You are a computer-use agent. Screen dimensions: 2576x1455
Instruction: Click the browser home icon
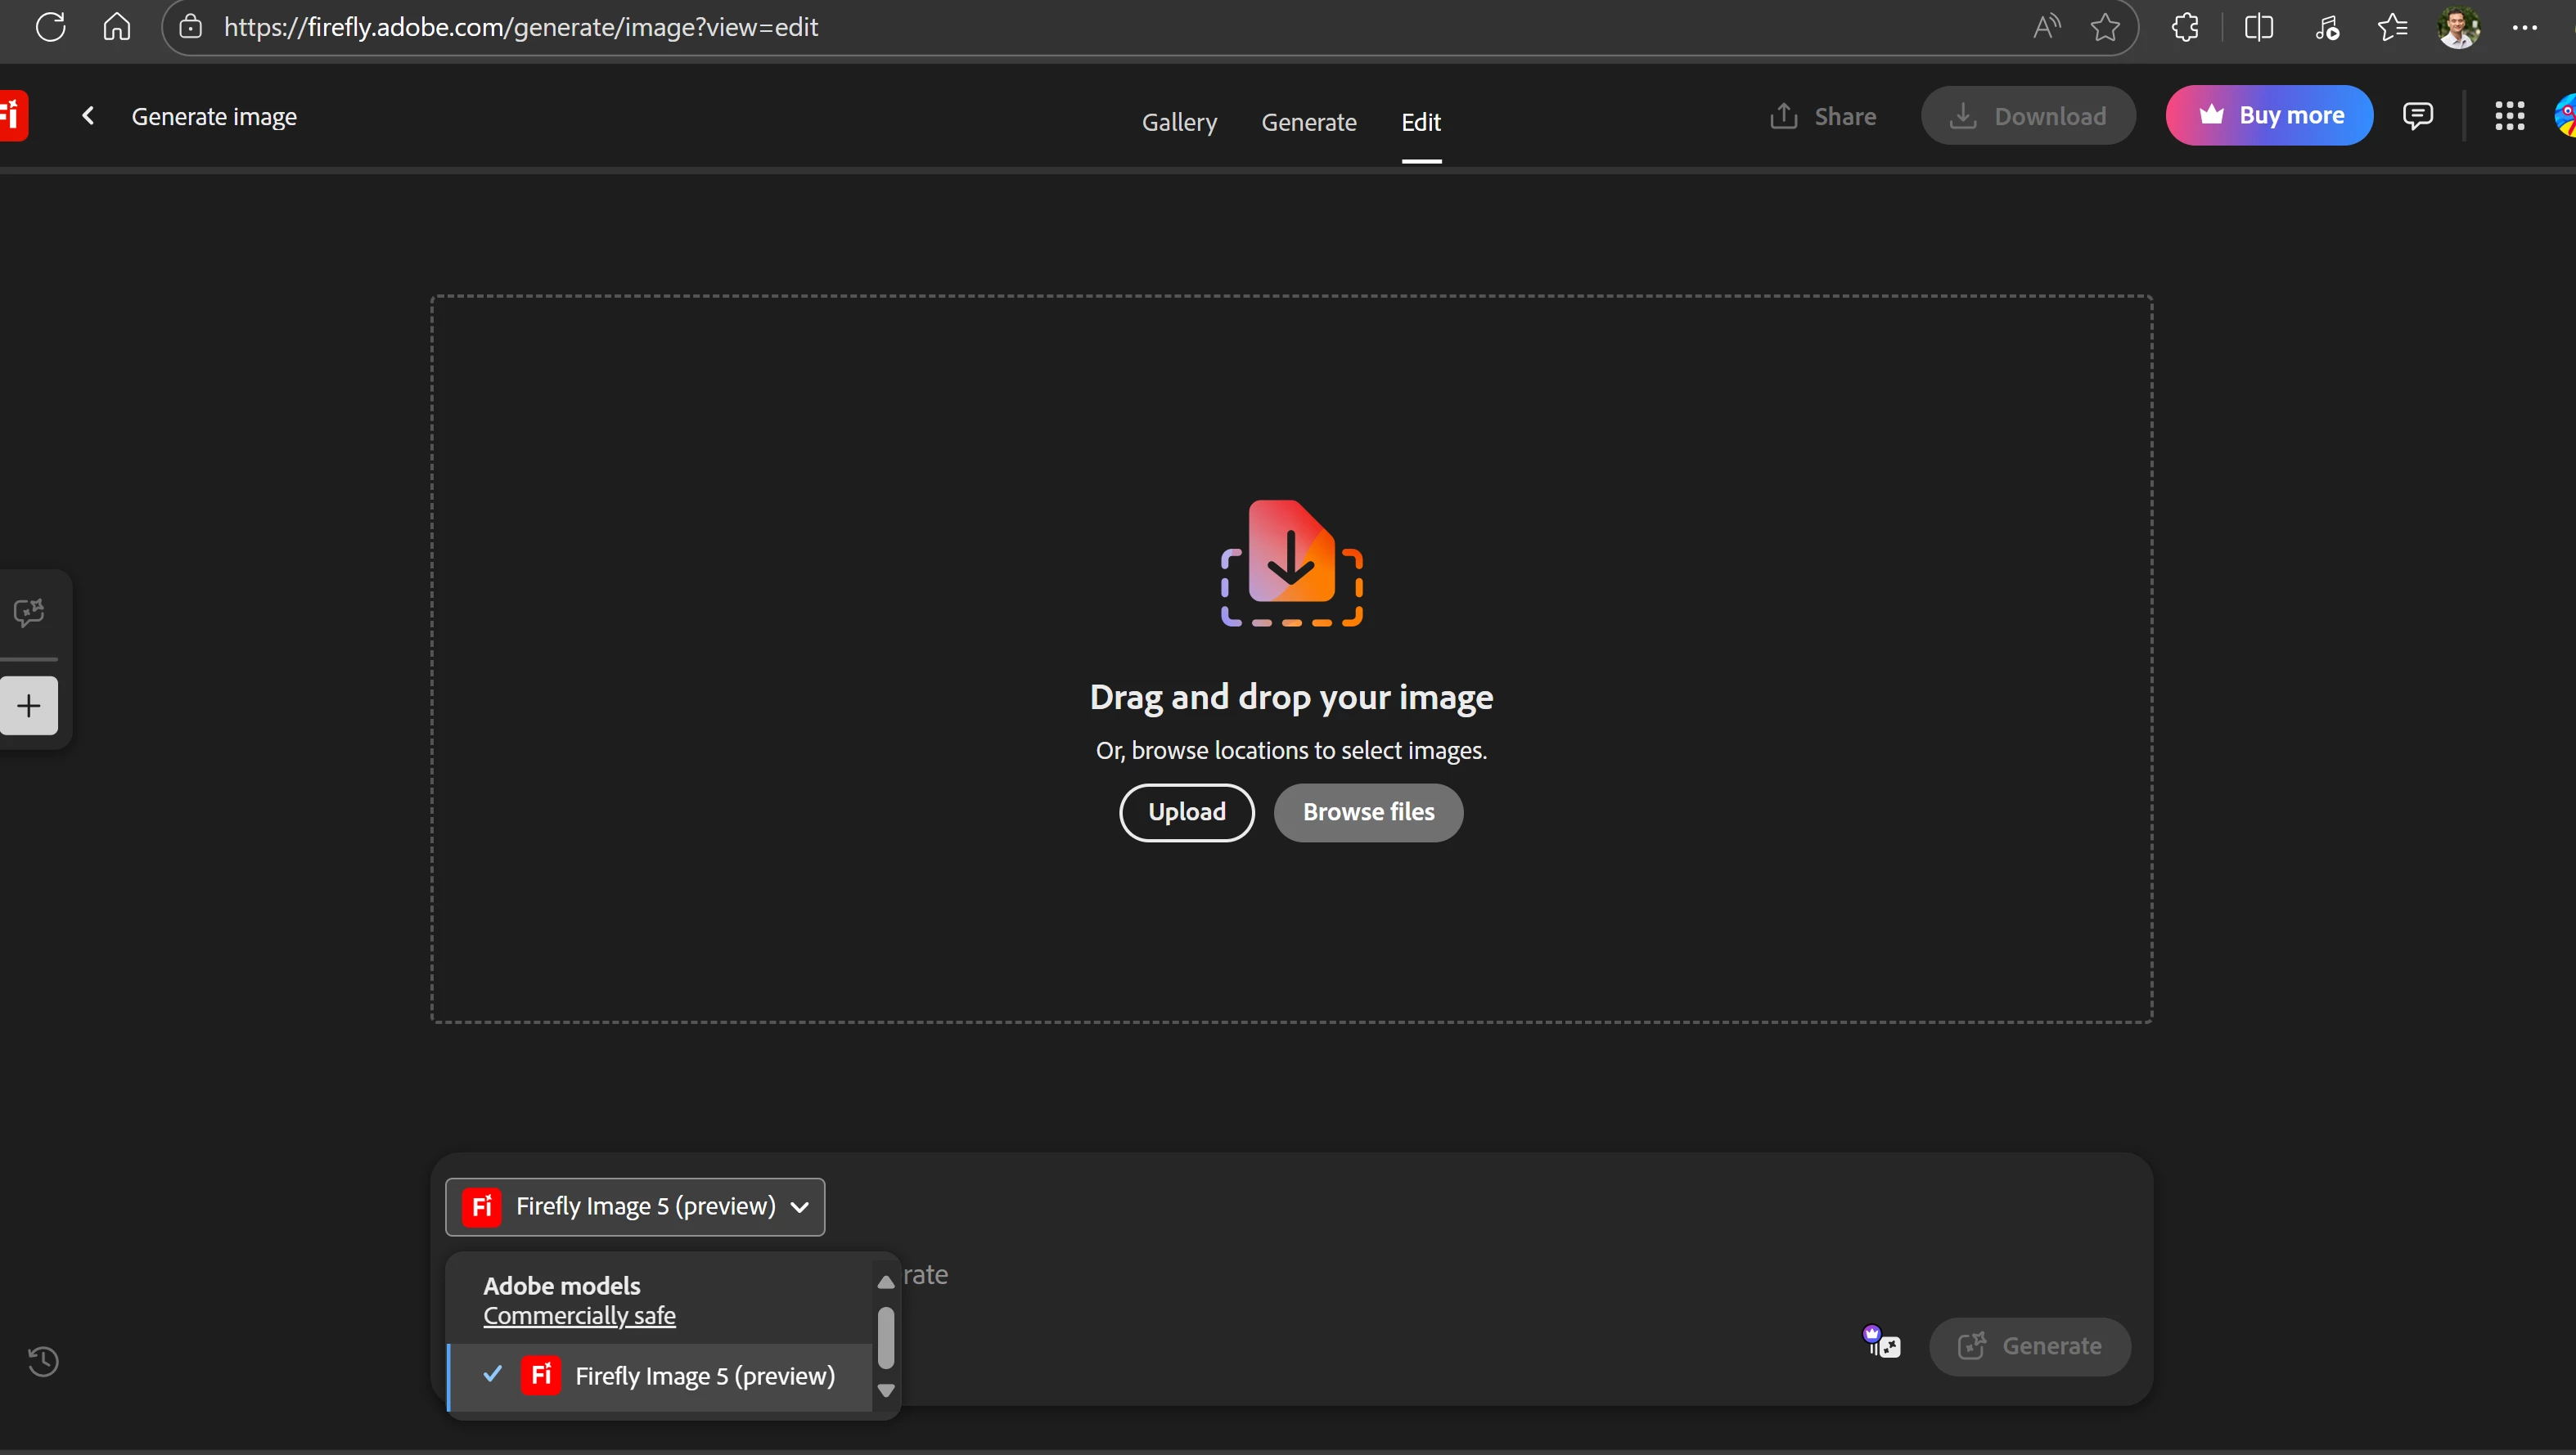(x=117, y=27)
